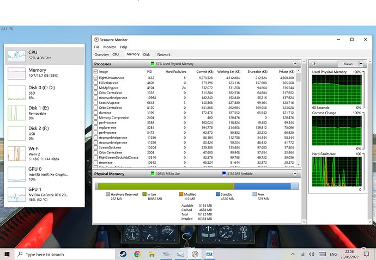Switch to the Network tab

point(164,54)
